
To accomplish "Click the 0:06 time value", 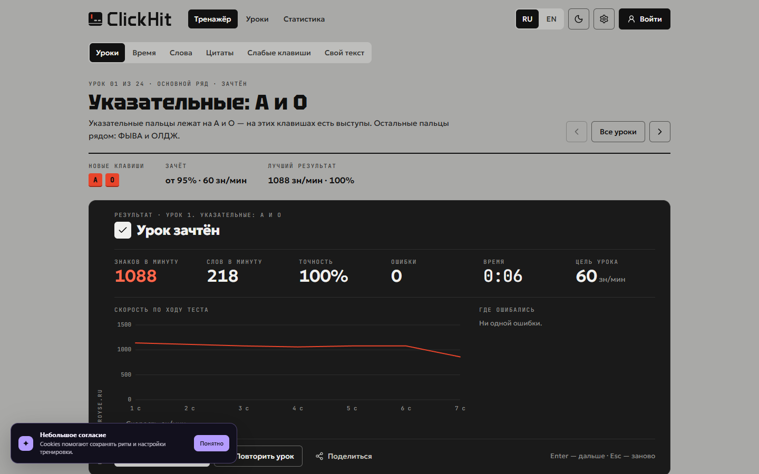I will (503, 276).
